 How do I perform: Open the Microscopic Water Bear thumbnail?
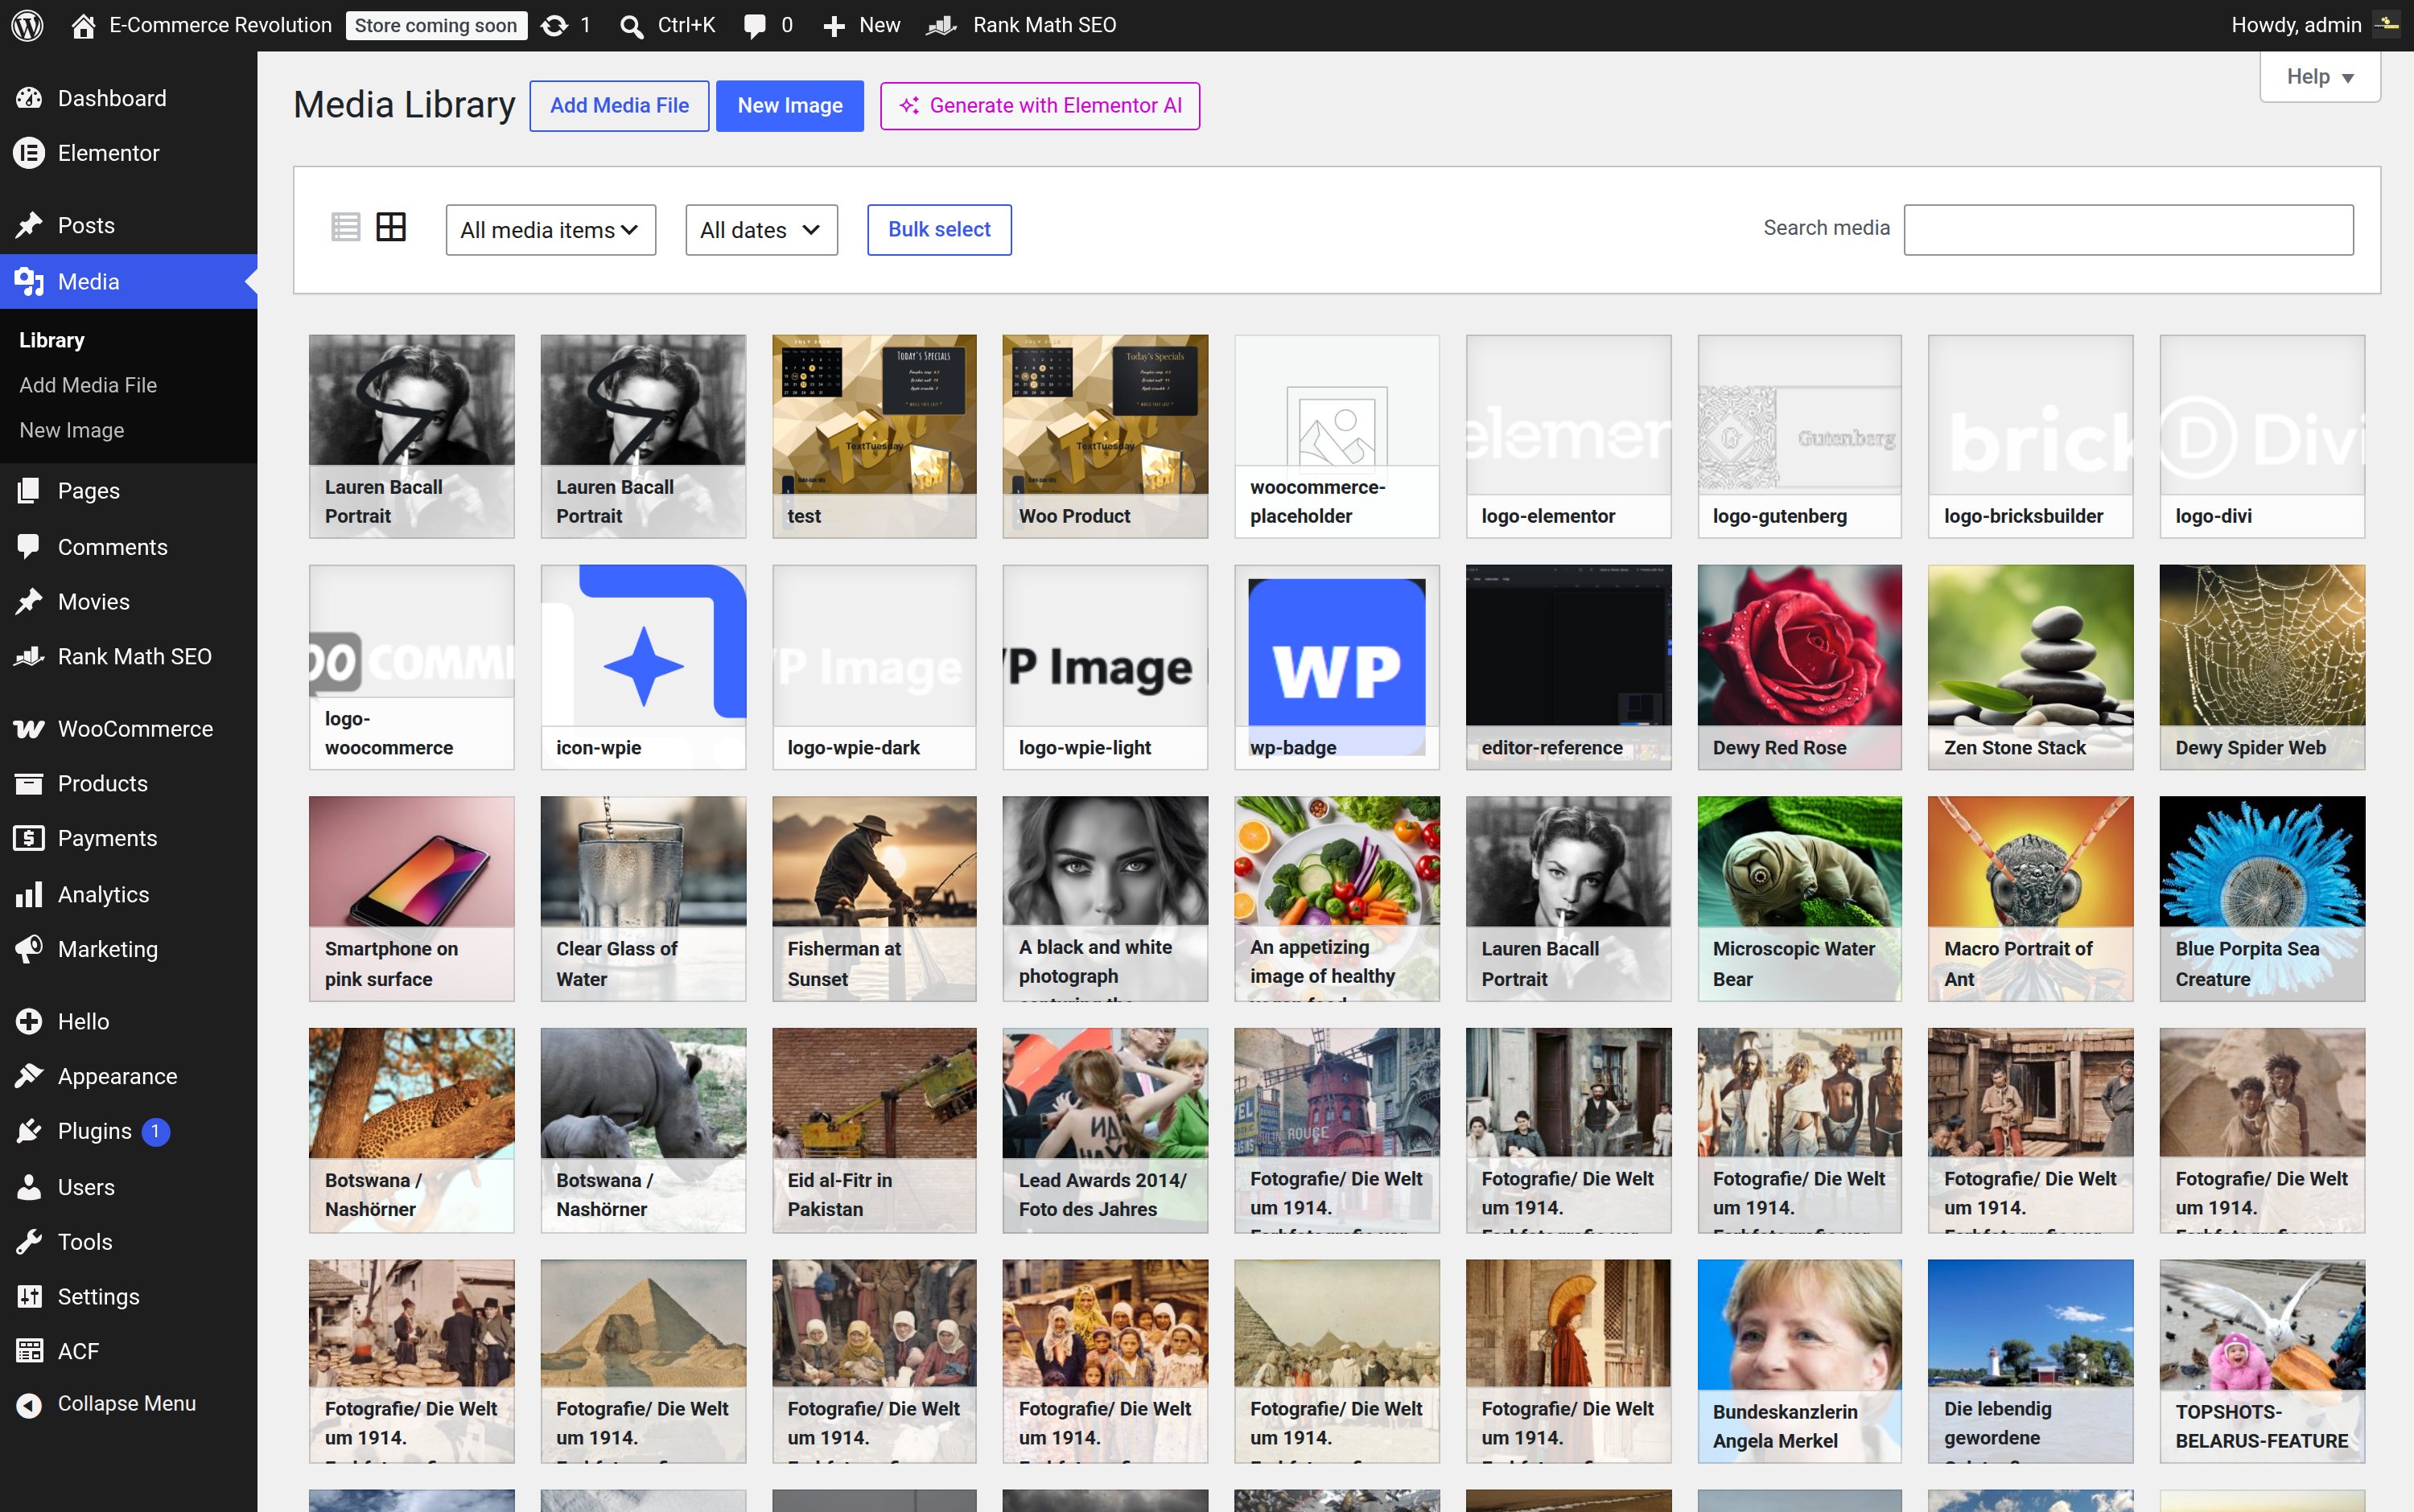pyautogui.click(x=1800, y=899)
